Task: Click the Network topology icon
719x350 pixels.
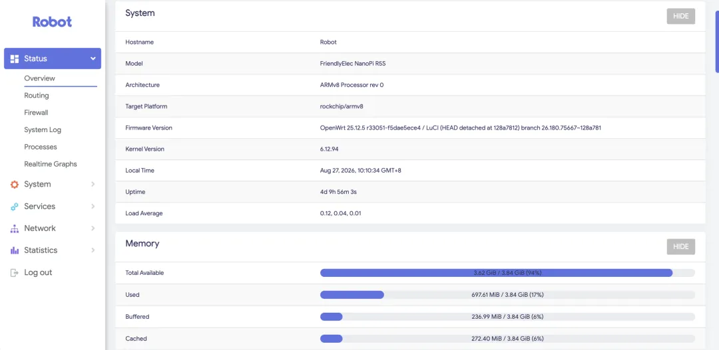Action: pos(15,228)
